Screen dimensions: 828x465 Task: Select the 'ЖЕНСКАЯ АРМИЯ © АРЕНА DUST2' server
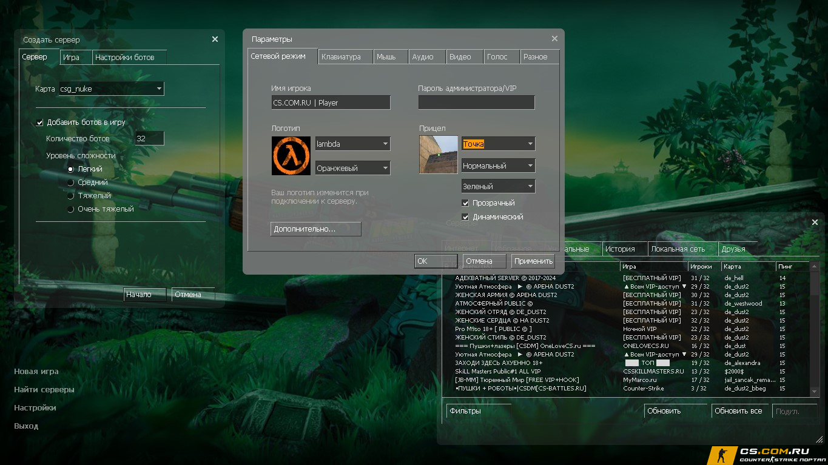coord(628,295)
